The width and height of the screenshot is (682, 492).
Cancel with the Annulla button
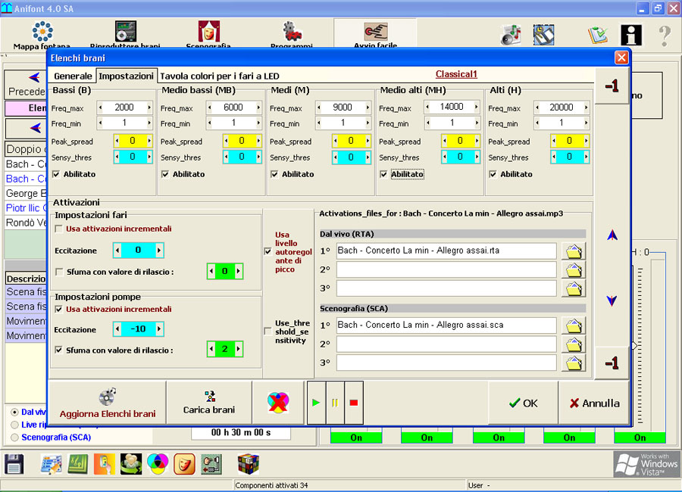(x=594, y=403)
